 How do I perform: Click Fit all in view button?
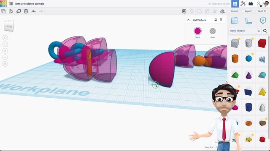click(x=5, y=44)
